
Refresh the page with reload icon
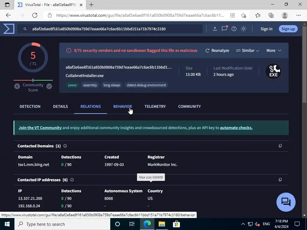[x=35, y=15]
